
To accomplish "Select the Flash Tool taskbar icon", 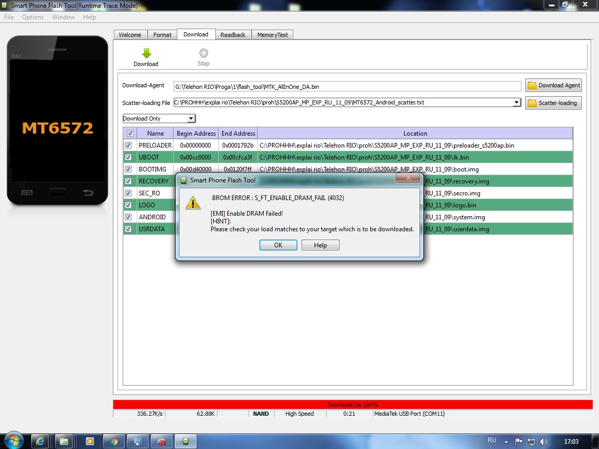I will coord(186,441).
